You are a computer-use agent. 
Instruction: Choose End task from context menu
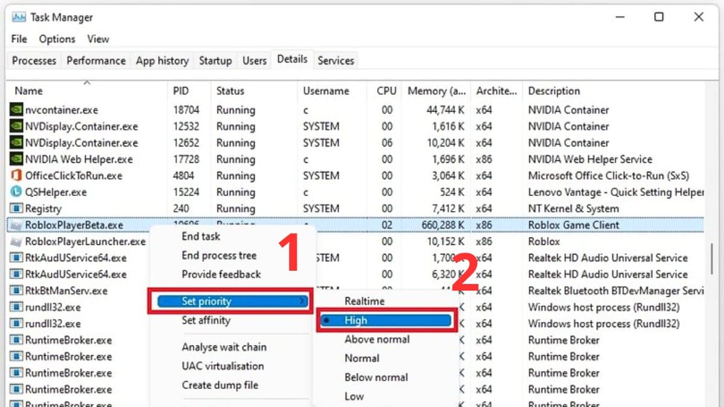201,236
